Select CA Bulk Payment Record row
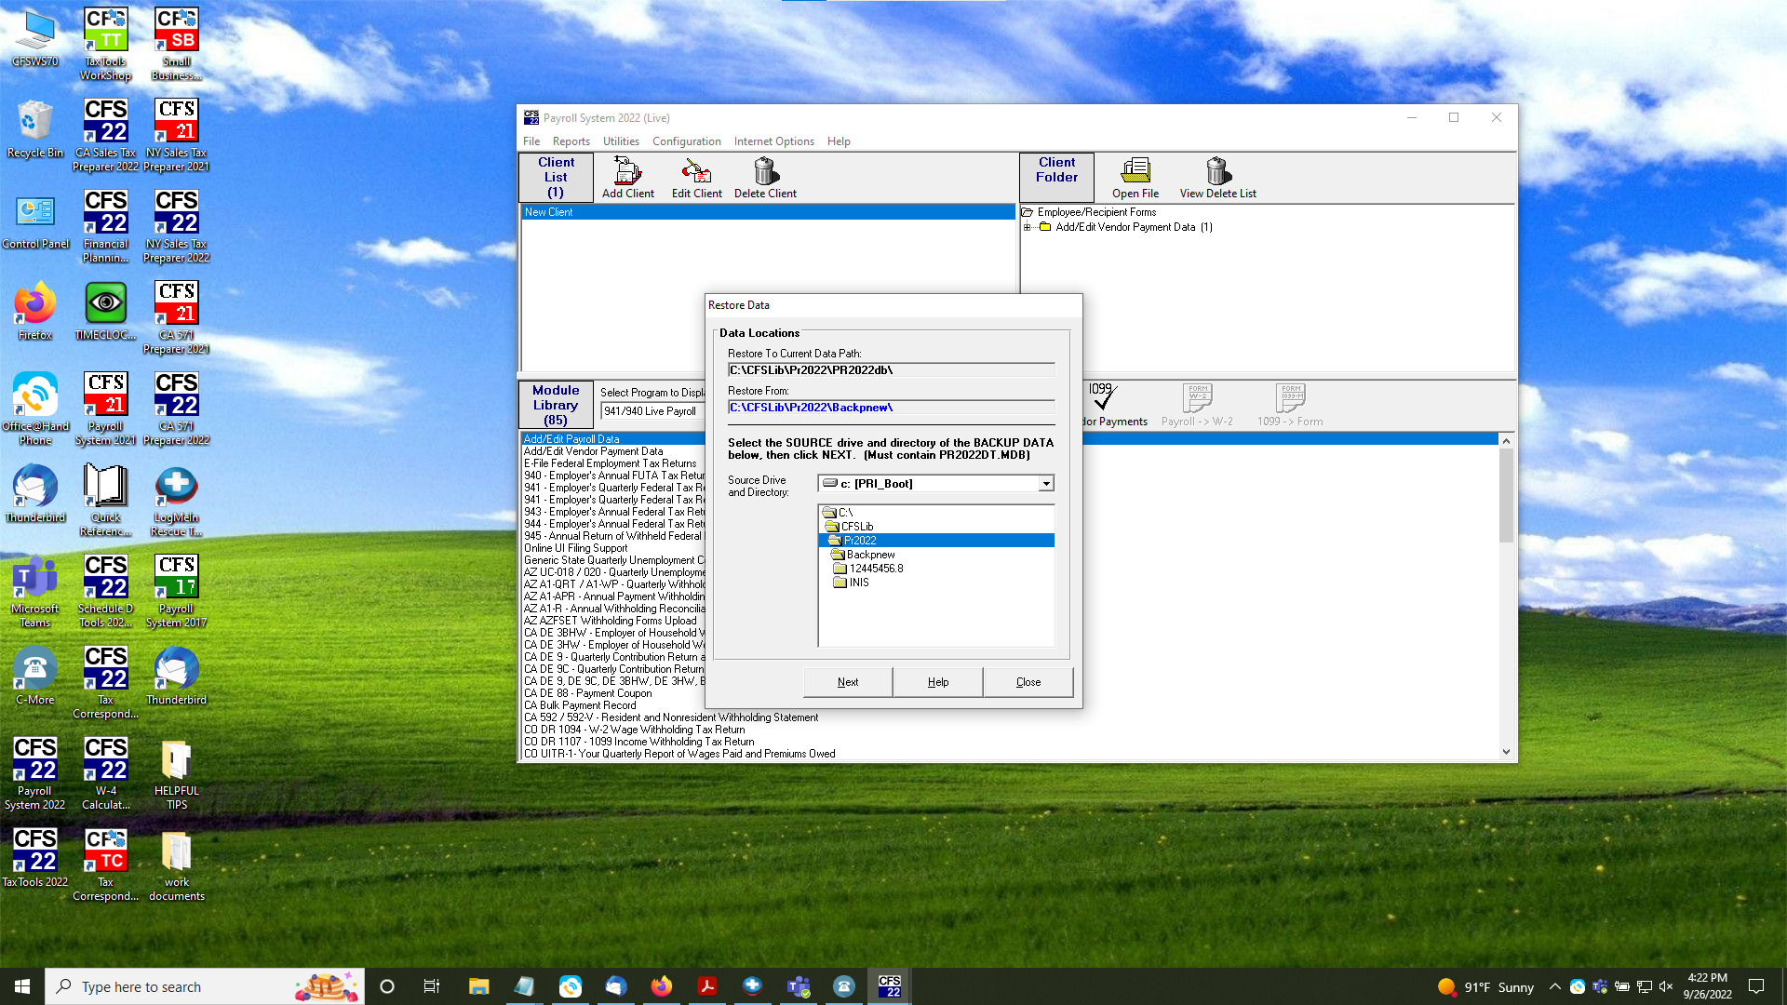 [x=580, y=705]
